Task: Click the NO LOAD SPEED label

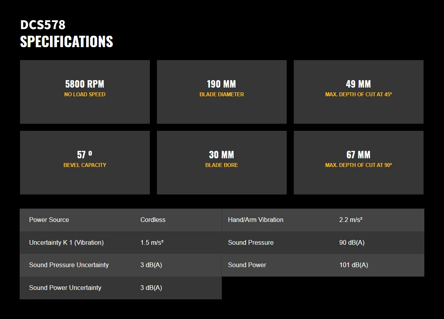Action: (x=85, y=94)
